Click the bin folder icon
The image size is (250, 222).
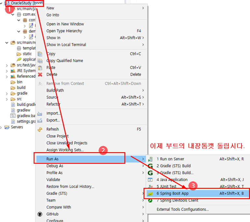[13, 82]
